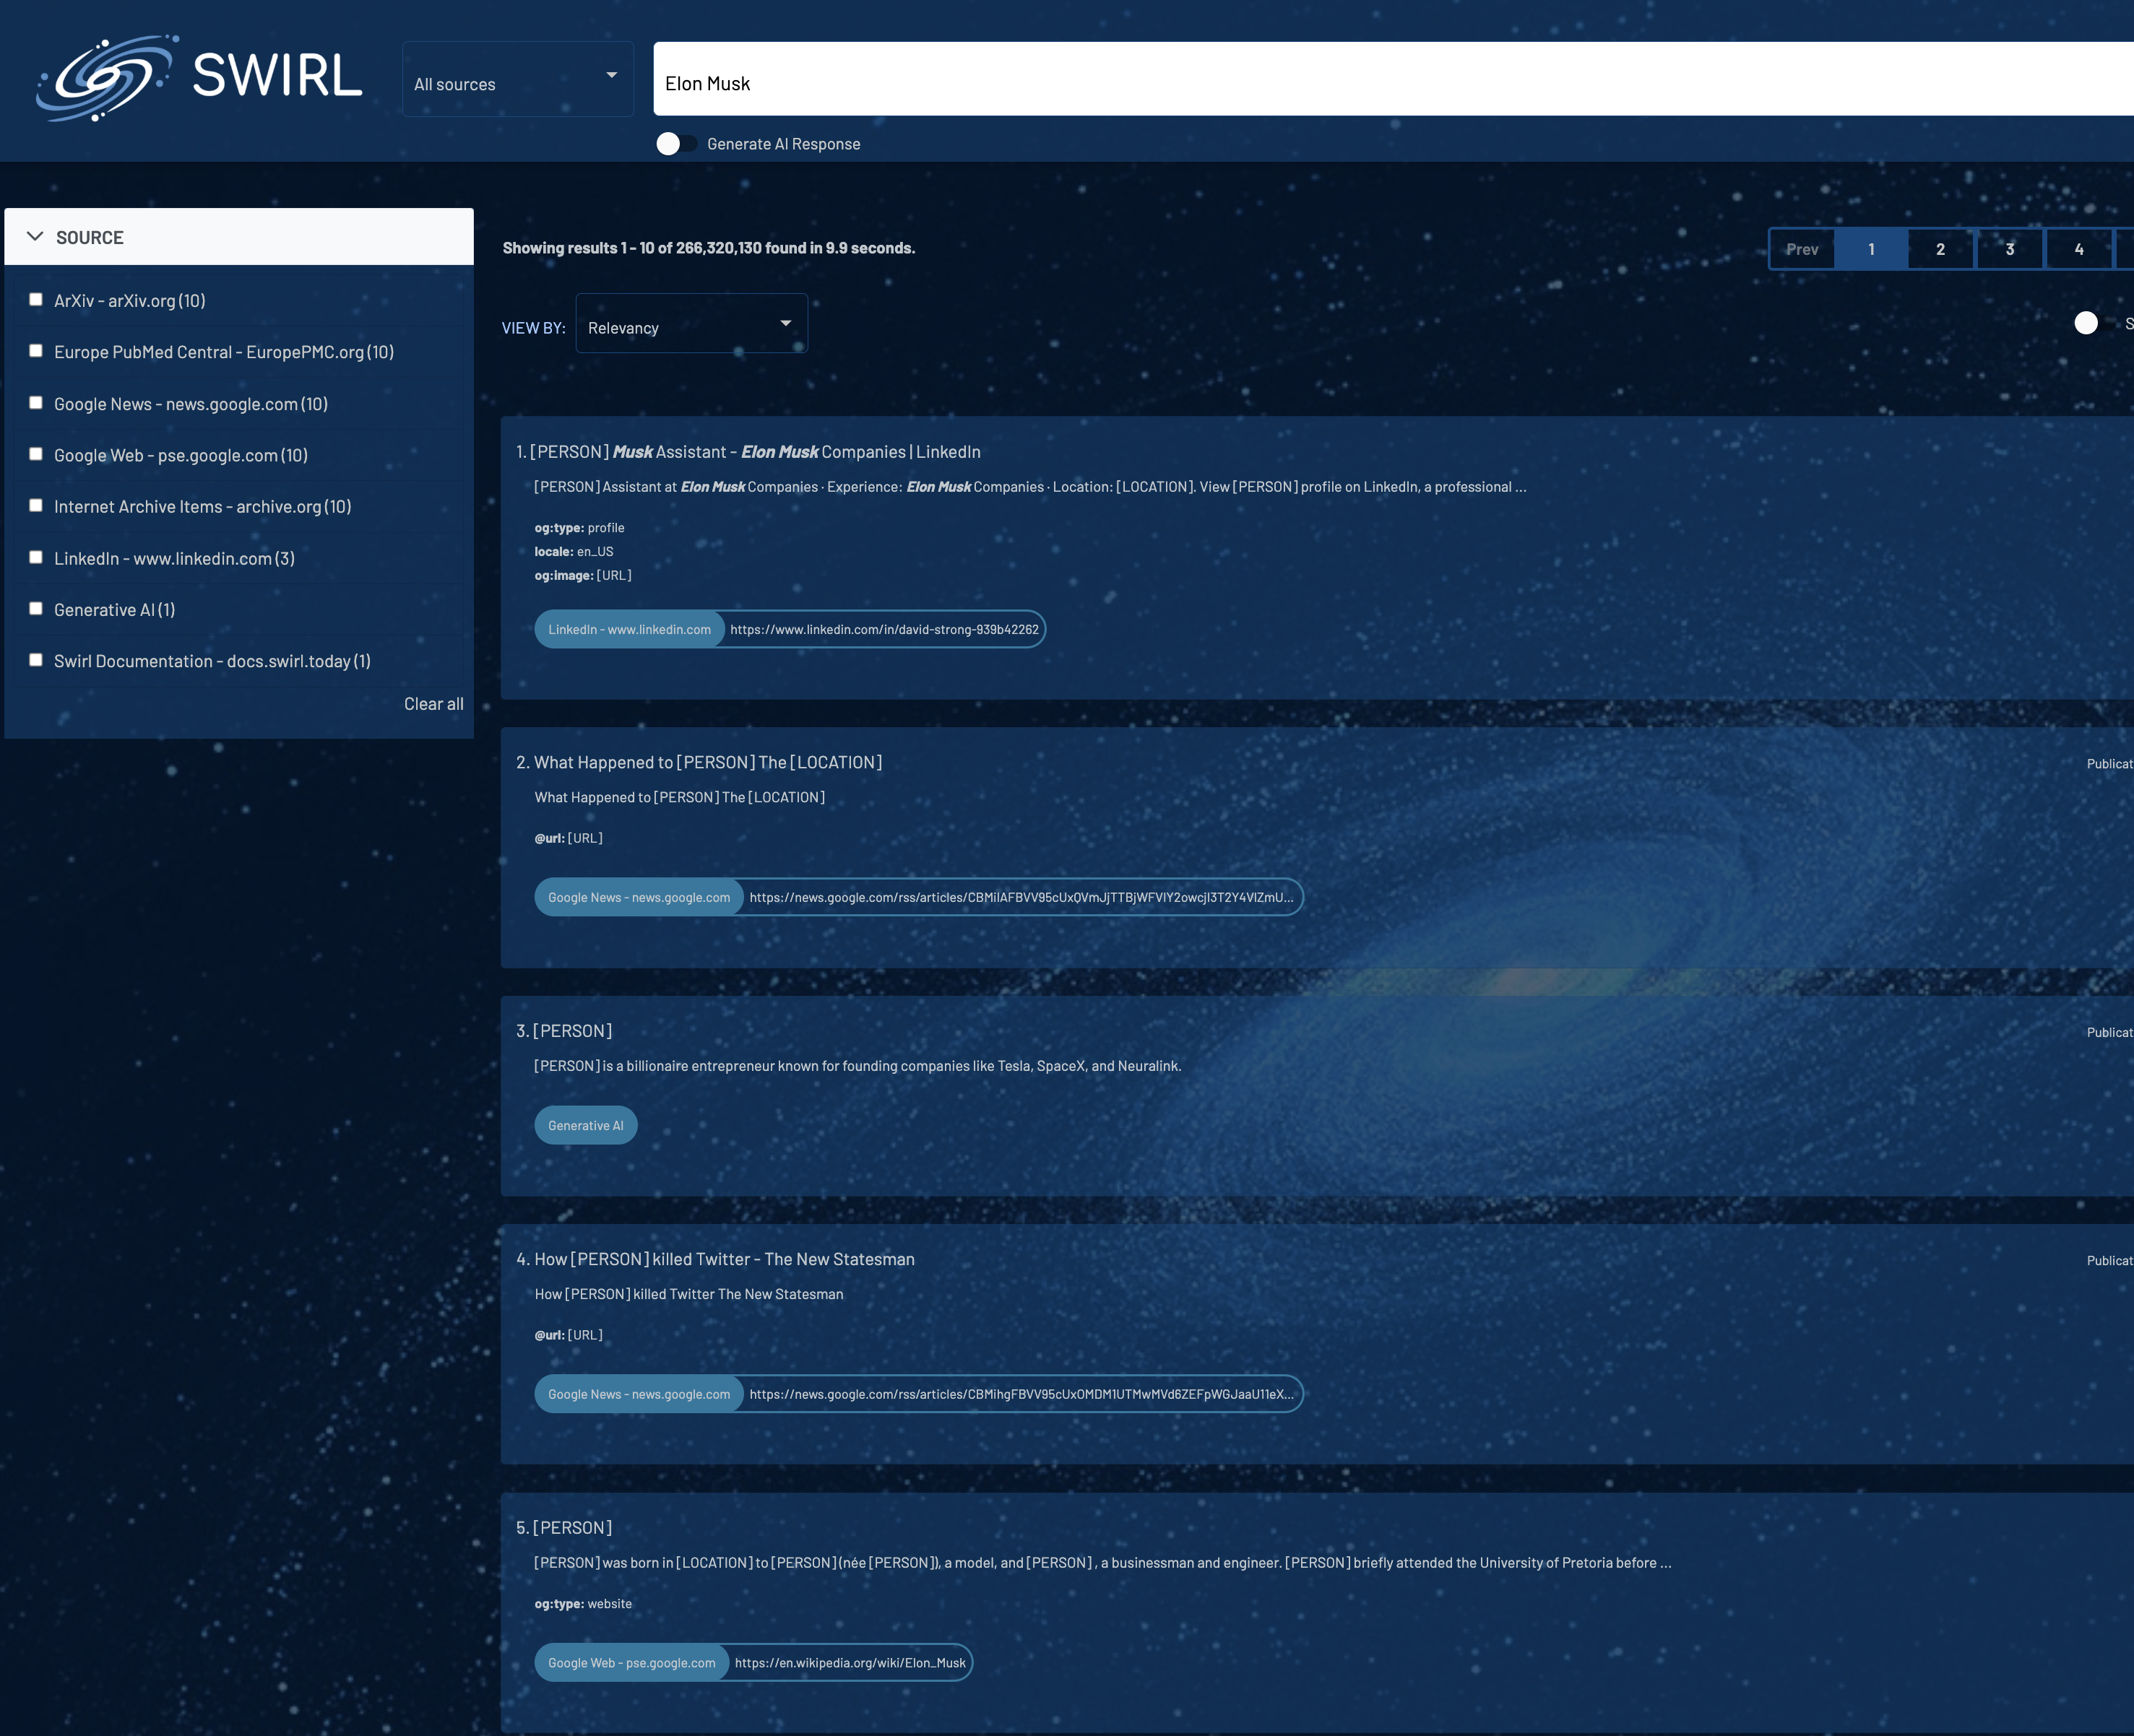The height and width of the screenshot is (1736, 2134).
Task: Check Google News source filter
Action: (36, 403)
